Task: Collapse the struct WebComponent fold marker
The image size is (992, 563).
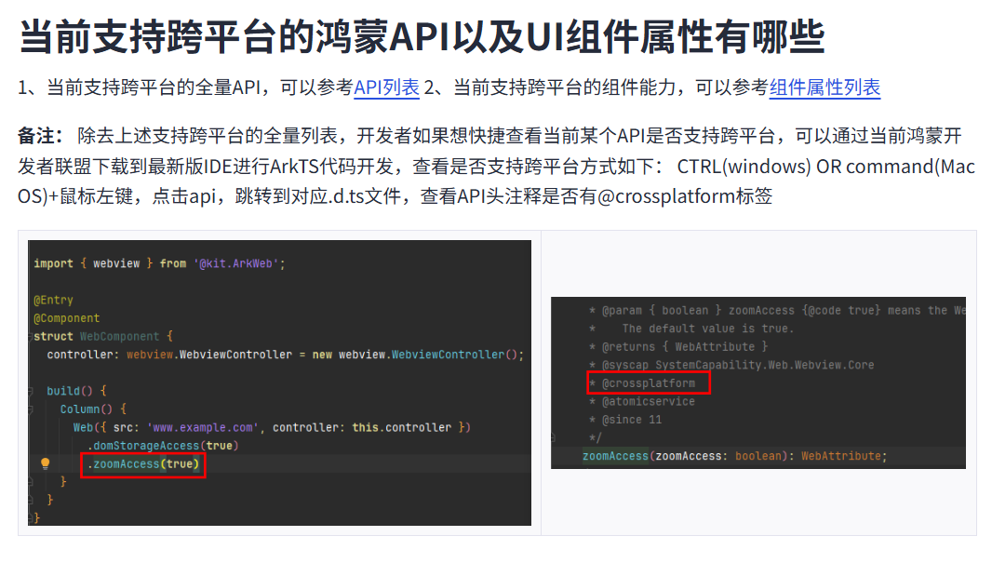Action: pos(31,336)
